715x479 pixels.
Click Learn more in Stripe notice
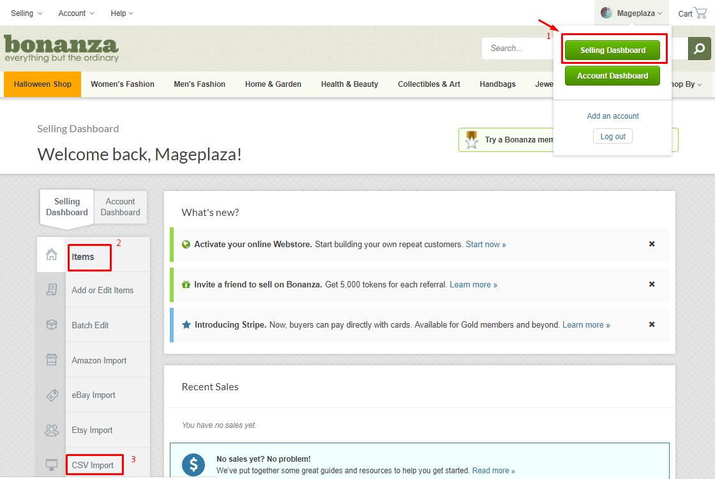pyautogui.click(x=586, y=325)
